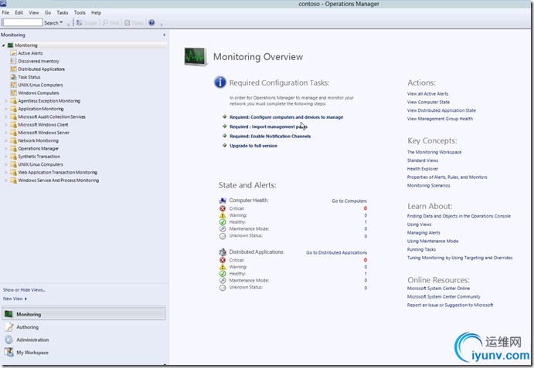Open the Health Explorer concept link

point(423,169)
